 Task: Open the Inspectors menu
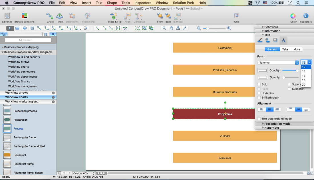[x=142, y=3]
